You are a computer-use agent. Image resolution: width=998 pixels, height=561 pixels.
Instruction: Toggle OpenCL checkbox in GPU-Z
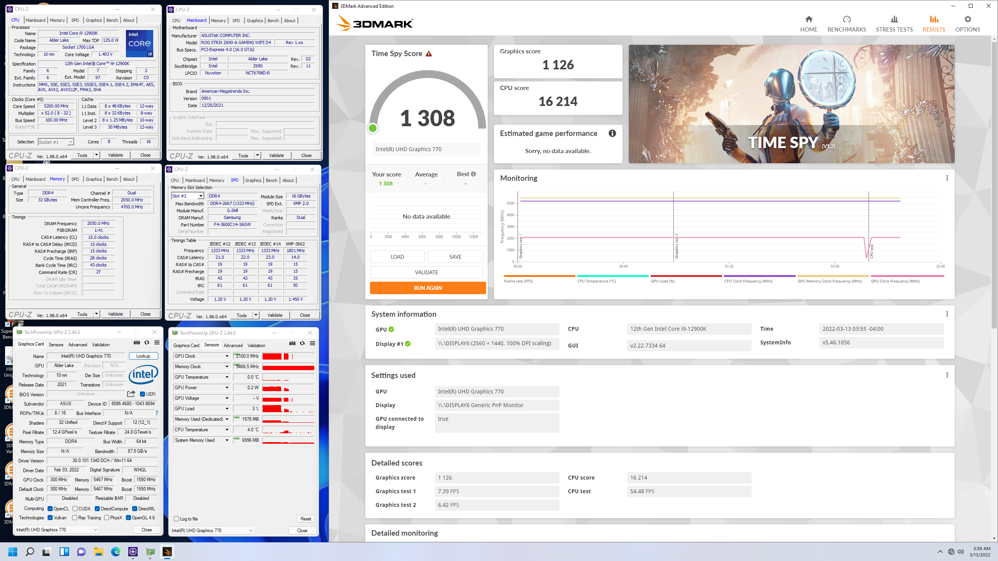coord(50,509)
